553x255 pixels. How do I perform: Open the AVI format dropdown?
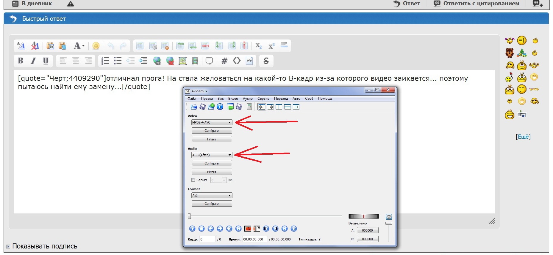pyautogui.click(x=212, y=195)
